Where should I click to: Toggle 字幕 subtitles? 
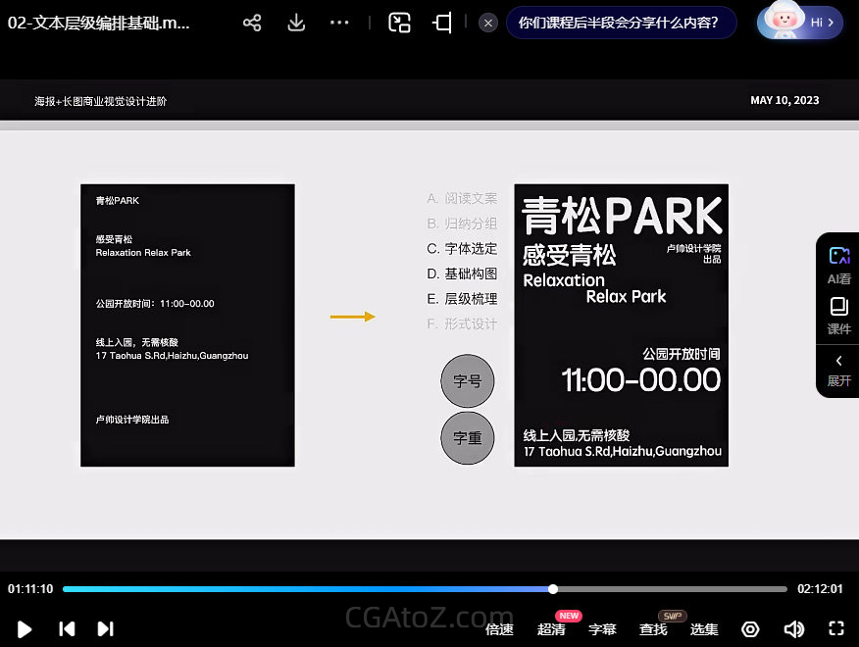[602, 629]
